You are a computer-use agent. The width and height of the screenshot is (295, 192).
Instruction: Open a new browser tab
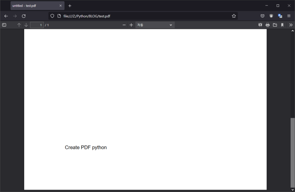point(70,6)
